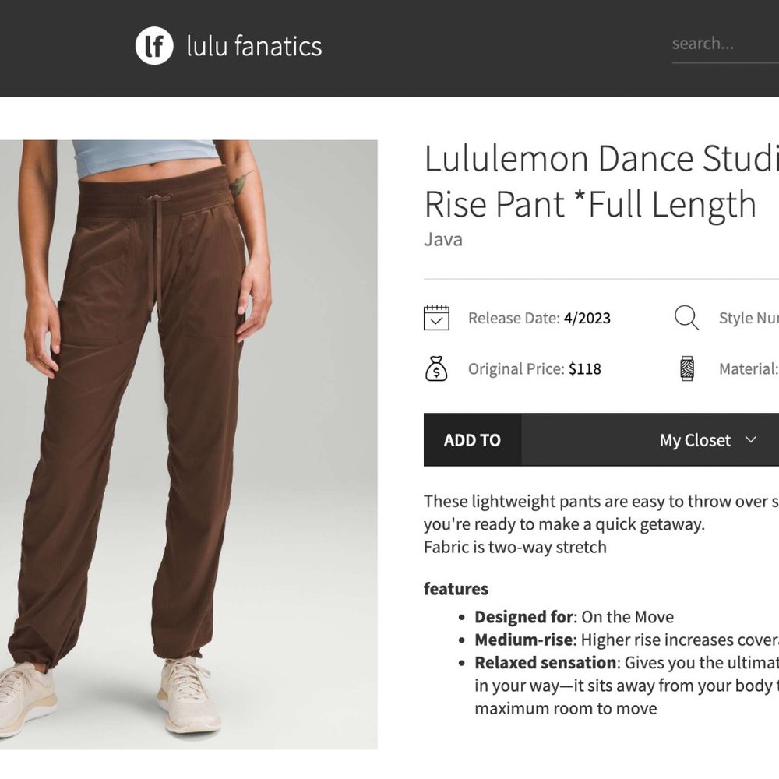Click the calendar Release Date icon
The width and height of the screenshot is (779, 779).
437,318
